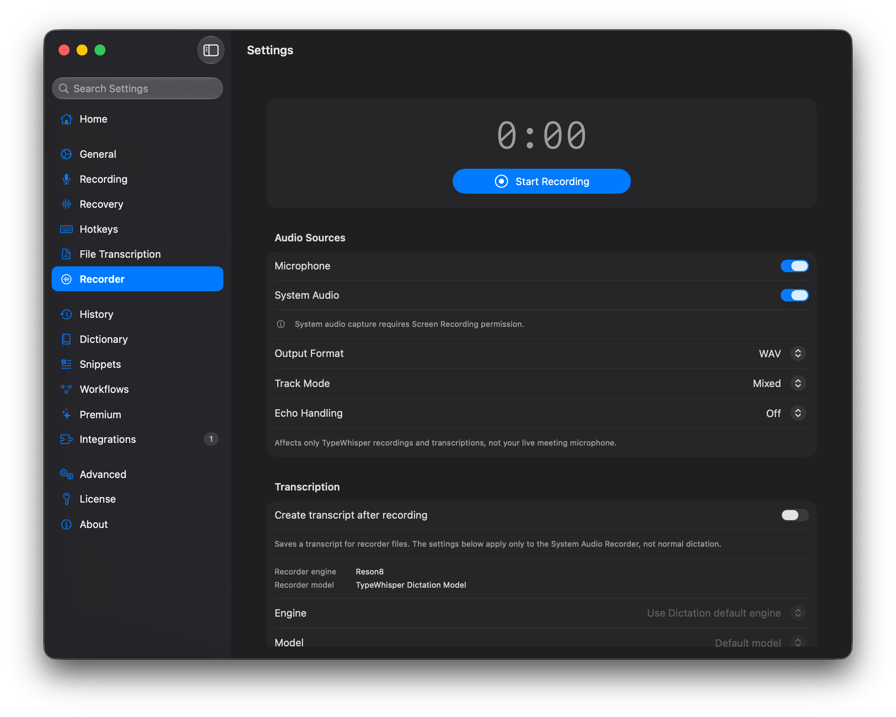Click the History clock icon
The width and height of the screenshot is (896, 717).
point(66,314)
